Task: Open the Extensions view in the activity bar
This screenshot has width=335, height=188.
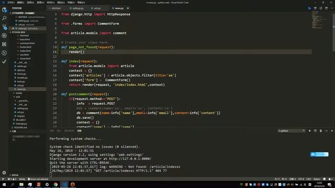Action: [x=4, y=44]
